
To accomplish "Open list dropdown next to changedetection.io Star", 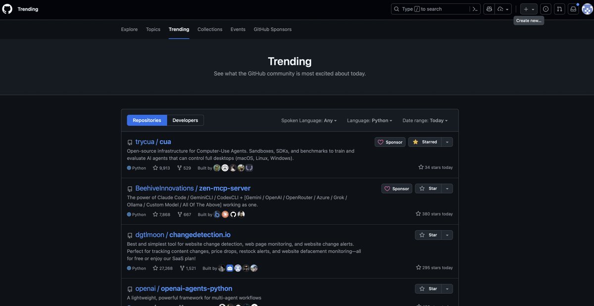I will pyautogui.click(x=447, y=235).
